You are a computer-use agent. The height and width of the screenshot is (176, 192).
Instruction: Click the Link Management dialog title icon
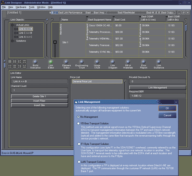point(76,102)
